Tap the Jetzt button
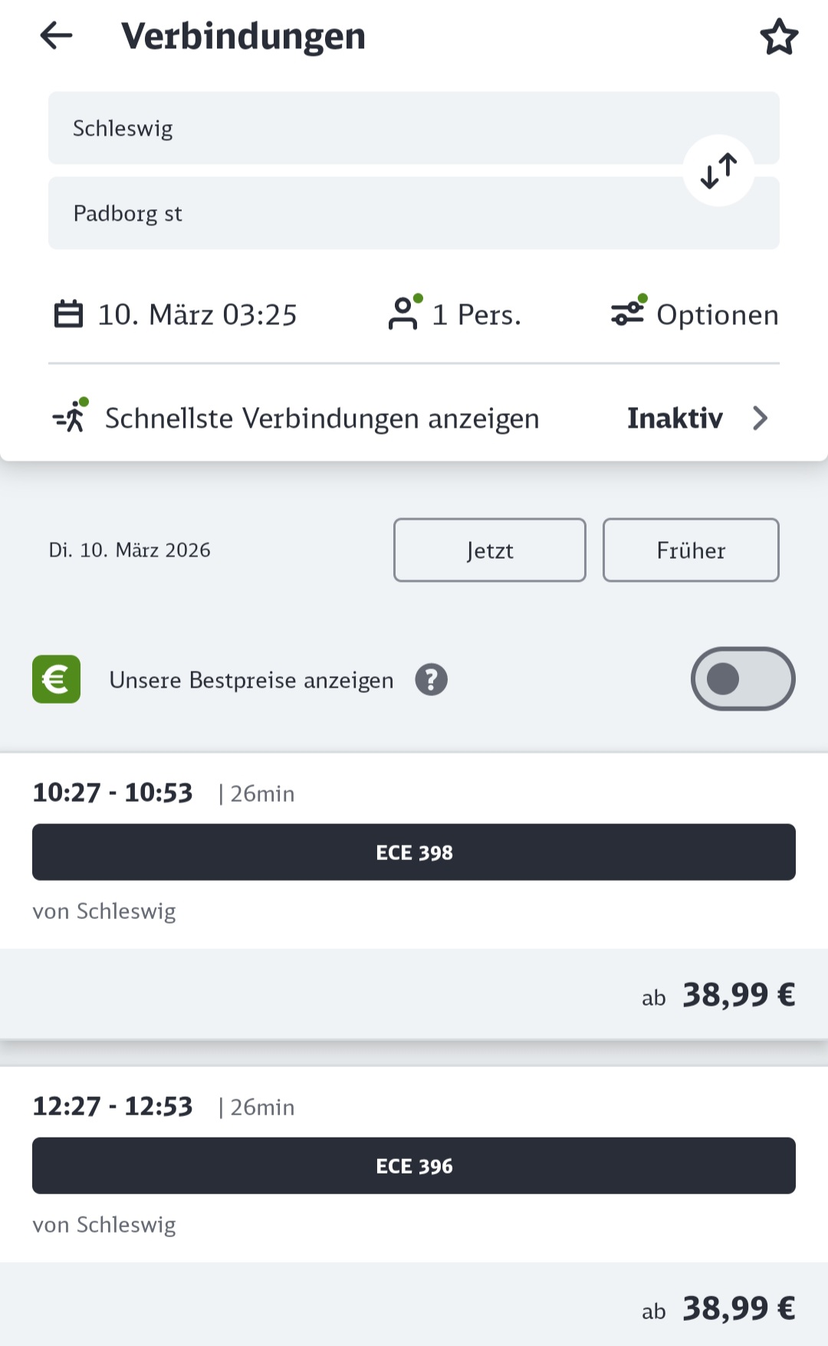 click(490, 550)
